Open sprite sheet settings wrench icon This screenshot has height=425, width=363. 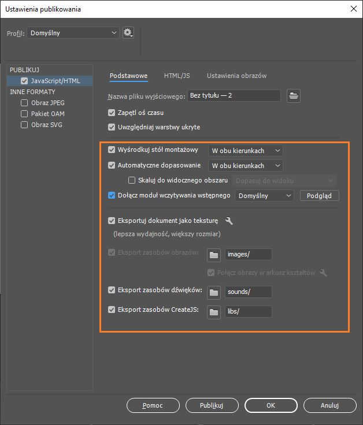[x=323, y=273]
